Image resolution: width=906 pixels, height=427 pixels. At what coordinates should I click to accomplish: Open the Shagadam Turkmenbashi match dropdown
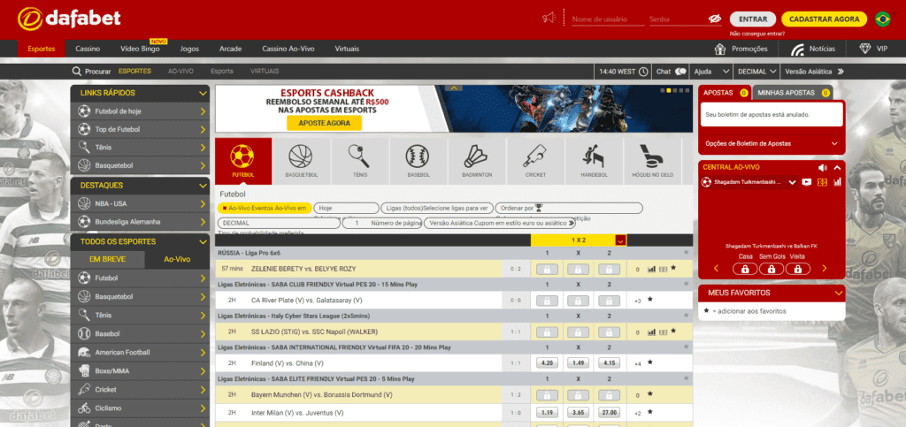point(792,182)
